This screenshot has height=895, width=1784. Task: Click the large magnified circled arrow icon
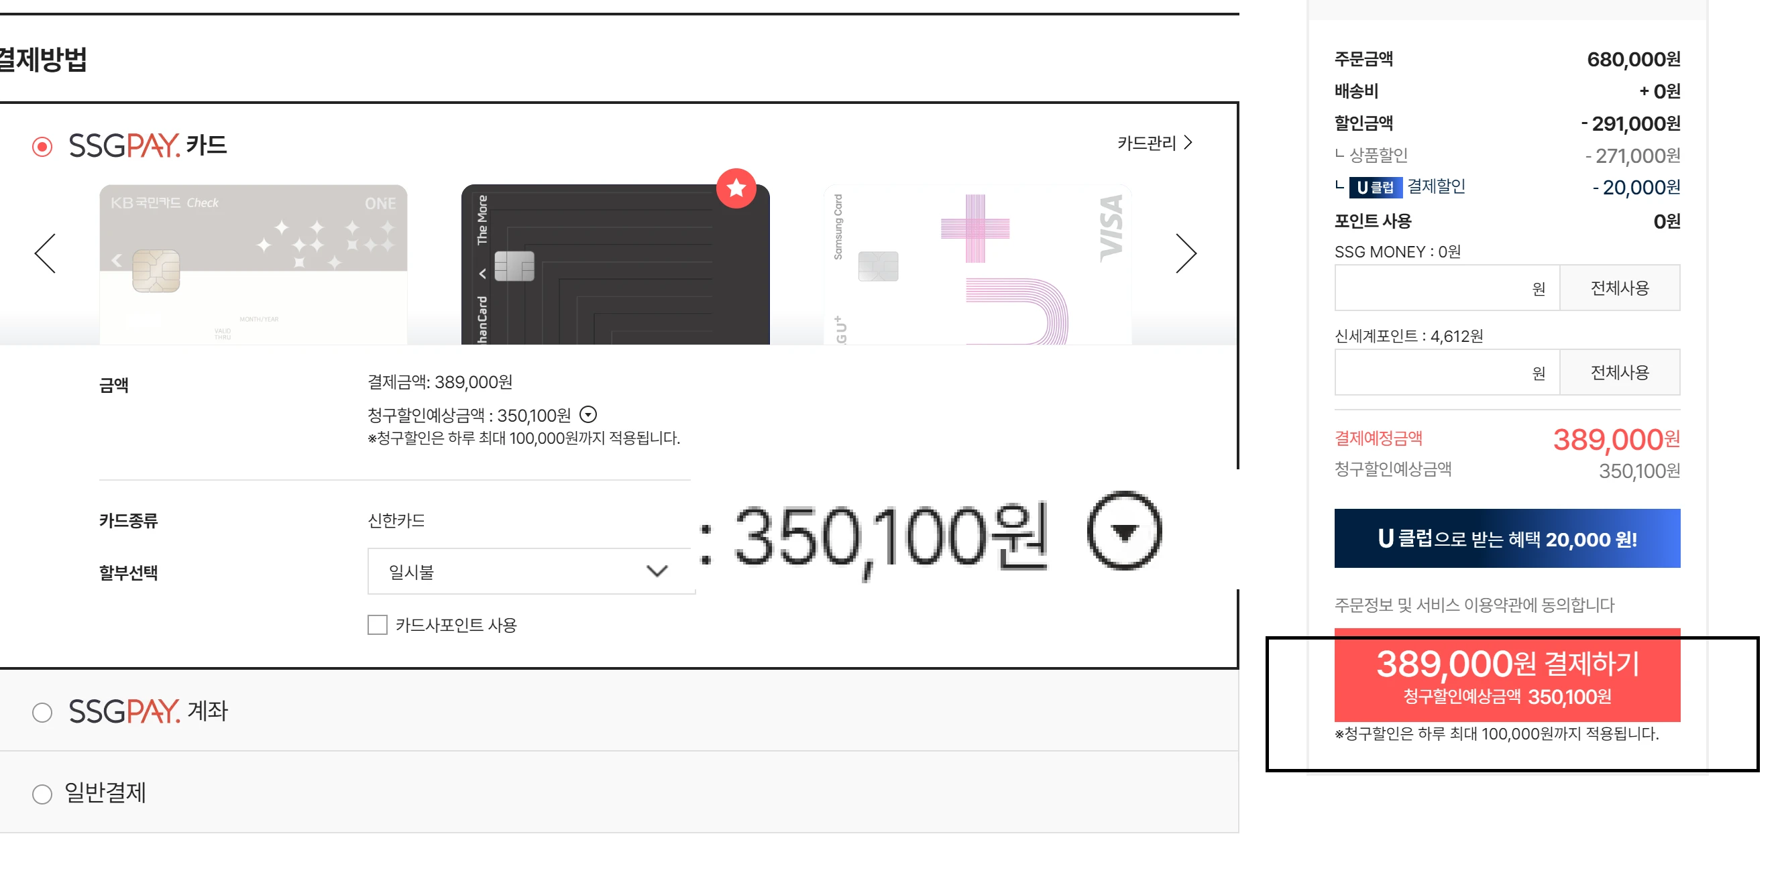[x=1124, y=531]
